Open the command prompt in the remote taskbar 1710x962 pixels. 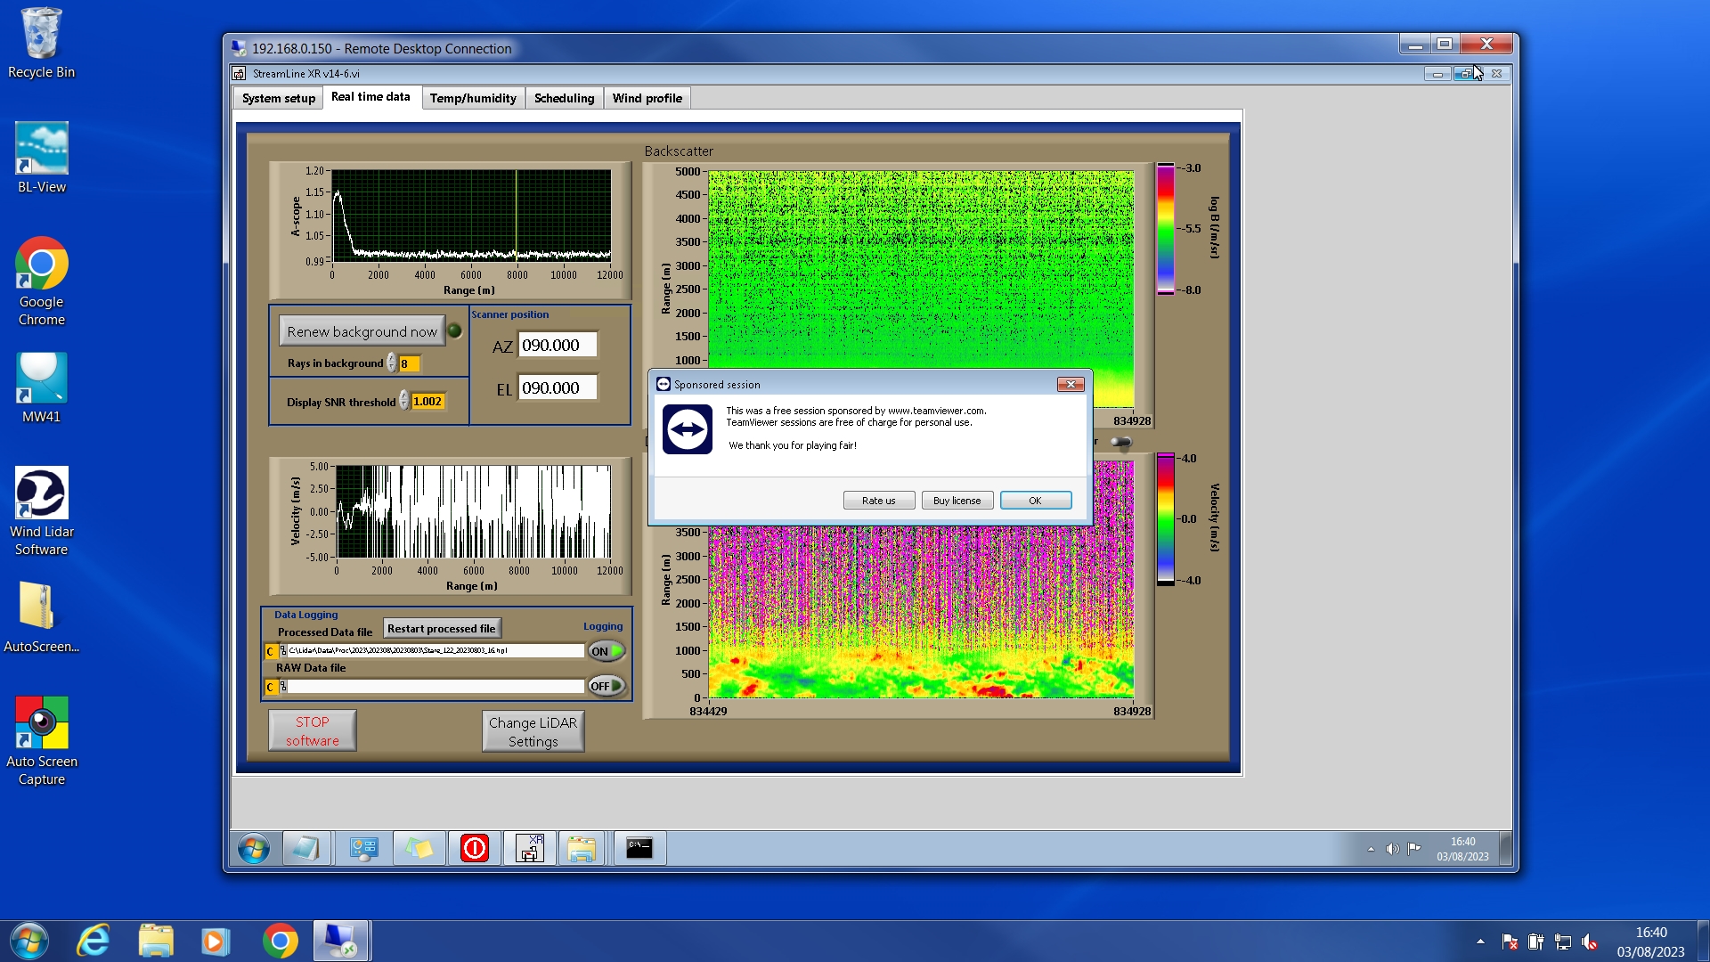[x=639, y=848]
